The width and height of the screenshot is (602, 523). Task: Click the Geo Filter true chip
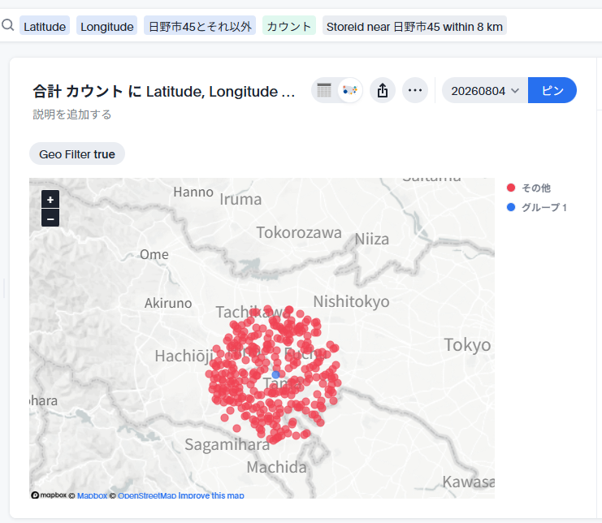point(77,153)
